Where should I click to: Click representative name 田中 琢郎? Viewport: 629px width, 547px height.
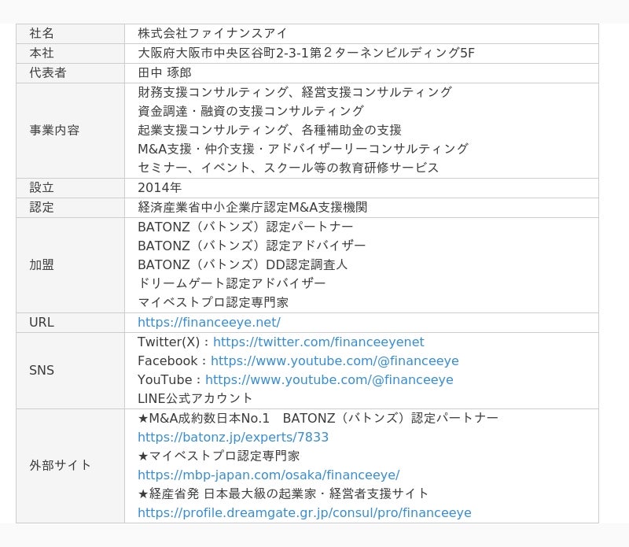point(164,72)
